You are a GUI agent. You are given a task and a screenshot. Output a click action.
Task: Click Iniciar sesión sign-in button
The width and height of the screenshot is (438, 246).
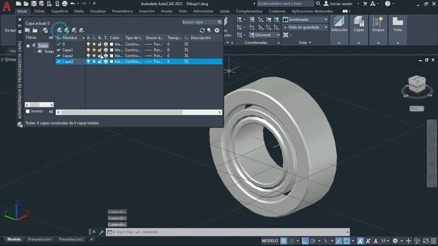(x=338, y=3)
